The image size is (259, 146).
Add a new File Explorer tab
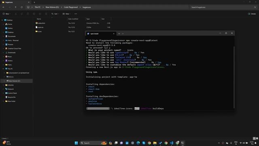34,2
